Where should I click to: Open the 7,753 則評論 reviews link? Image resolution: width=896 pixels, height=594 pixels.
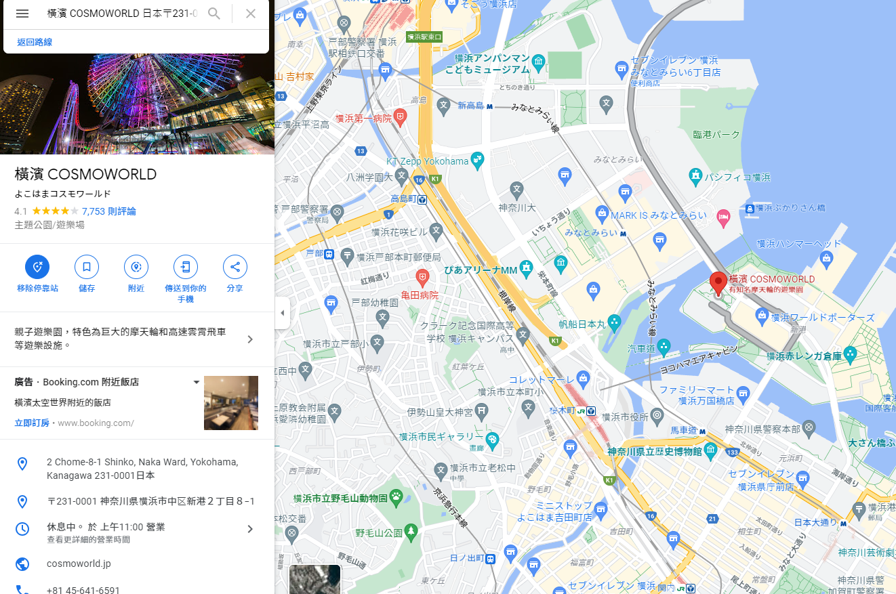108,211
